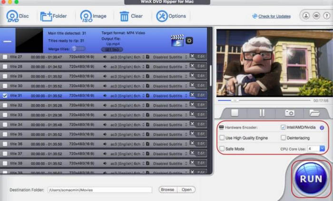Click Edit for title 38
The width and height of the screenshot is (333, 201).
coord(201,163)
